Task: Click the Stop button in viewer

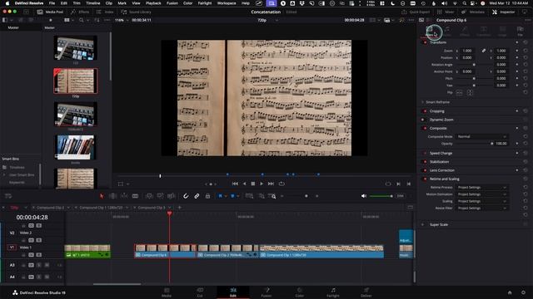Action: point(253,184)
